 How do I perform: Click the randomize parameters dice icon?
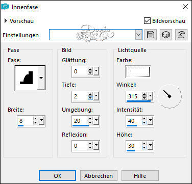click(166, 35)
